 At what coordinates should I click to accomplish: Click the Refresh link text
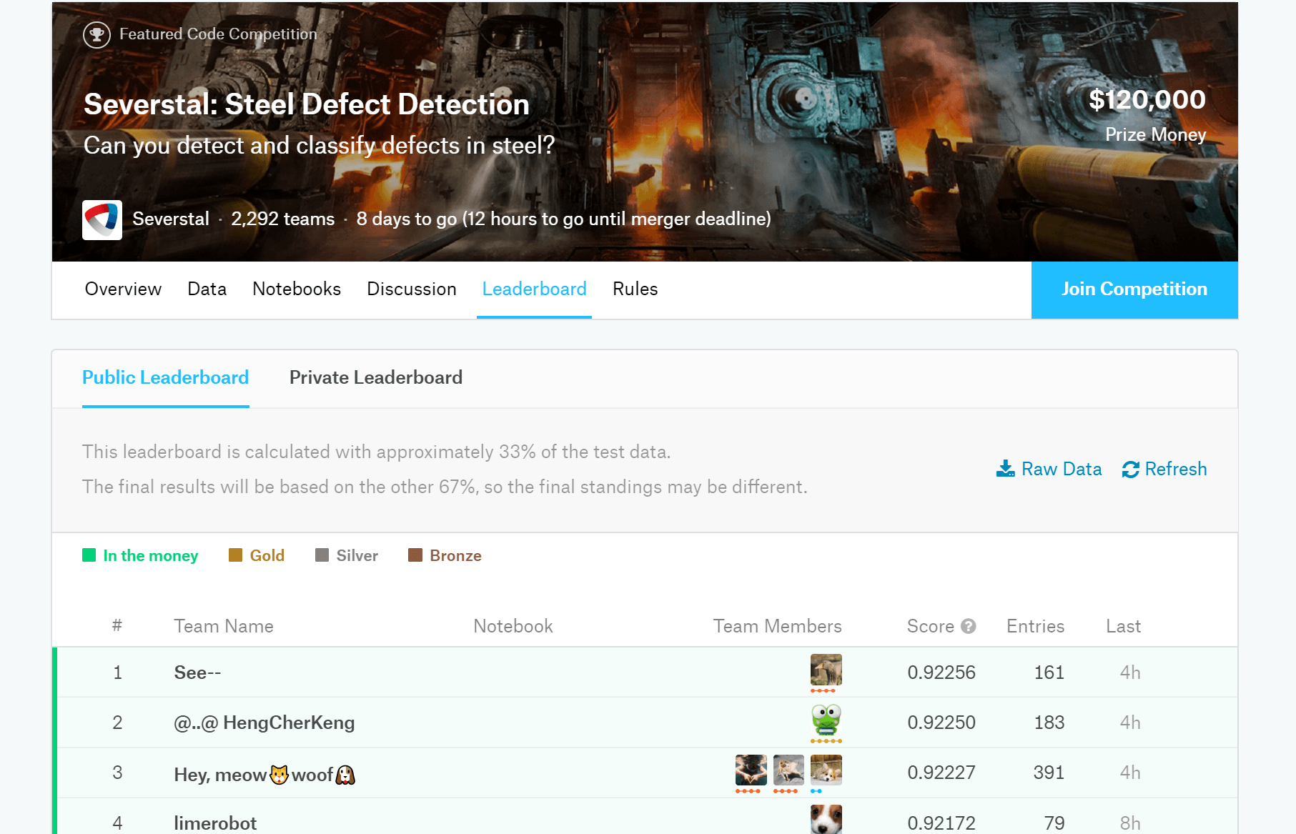click(1176, 469)
